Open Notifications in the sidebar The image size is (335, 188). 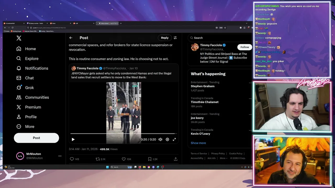pyautogui.click(x=32, y=68)
